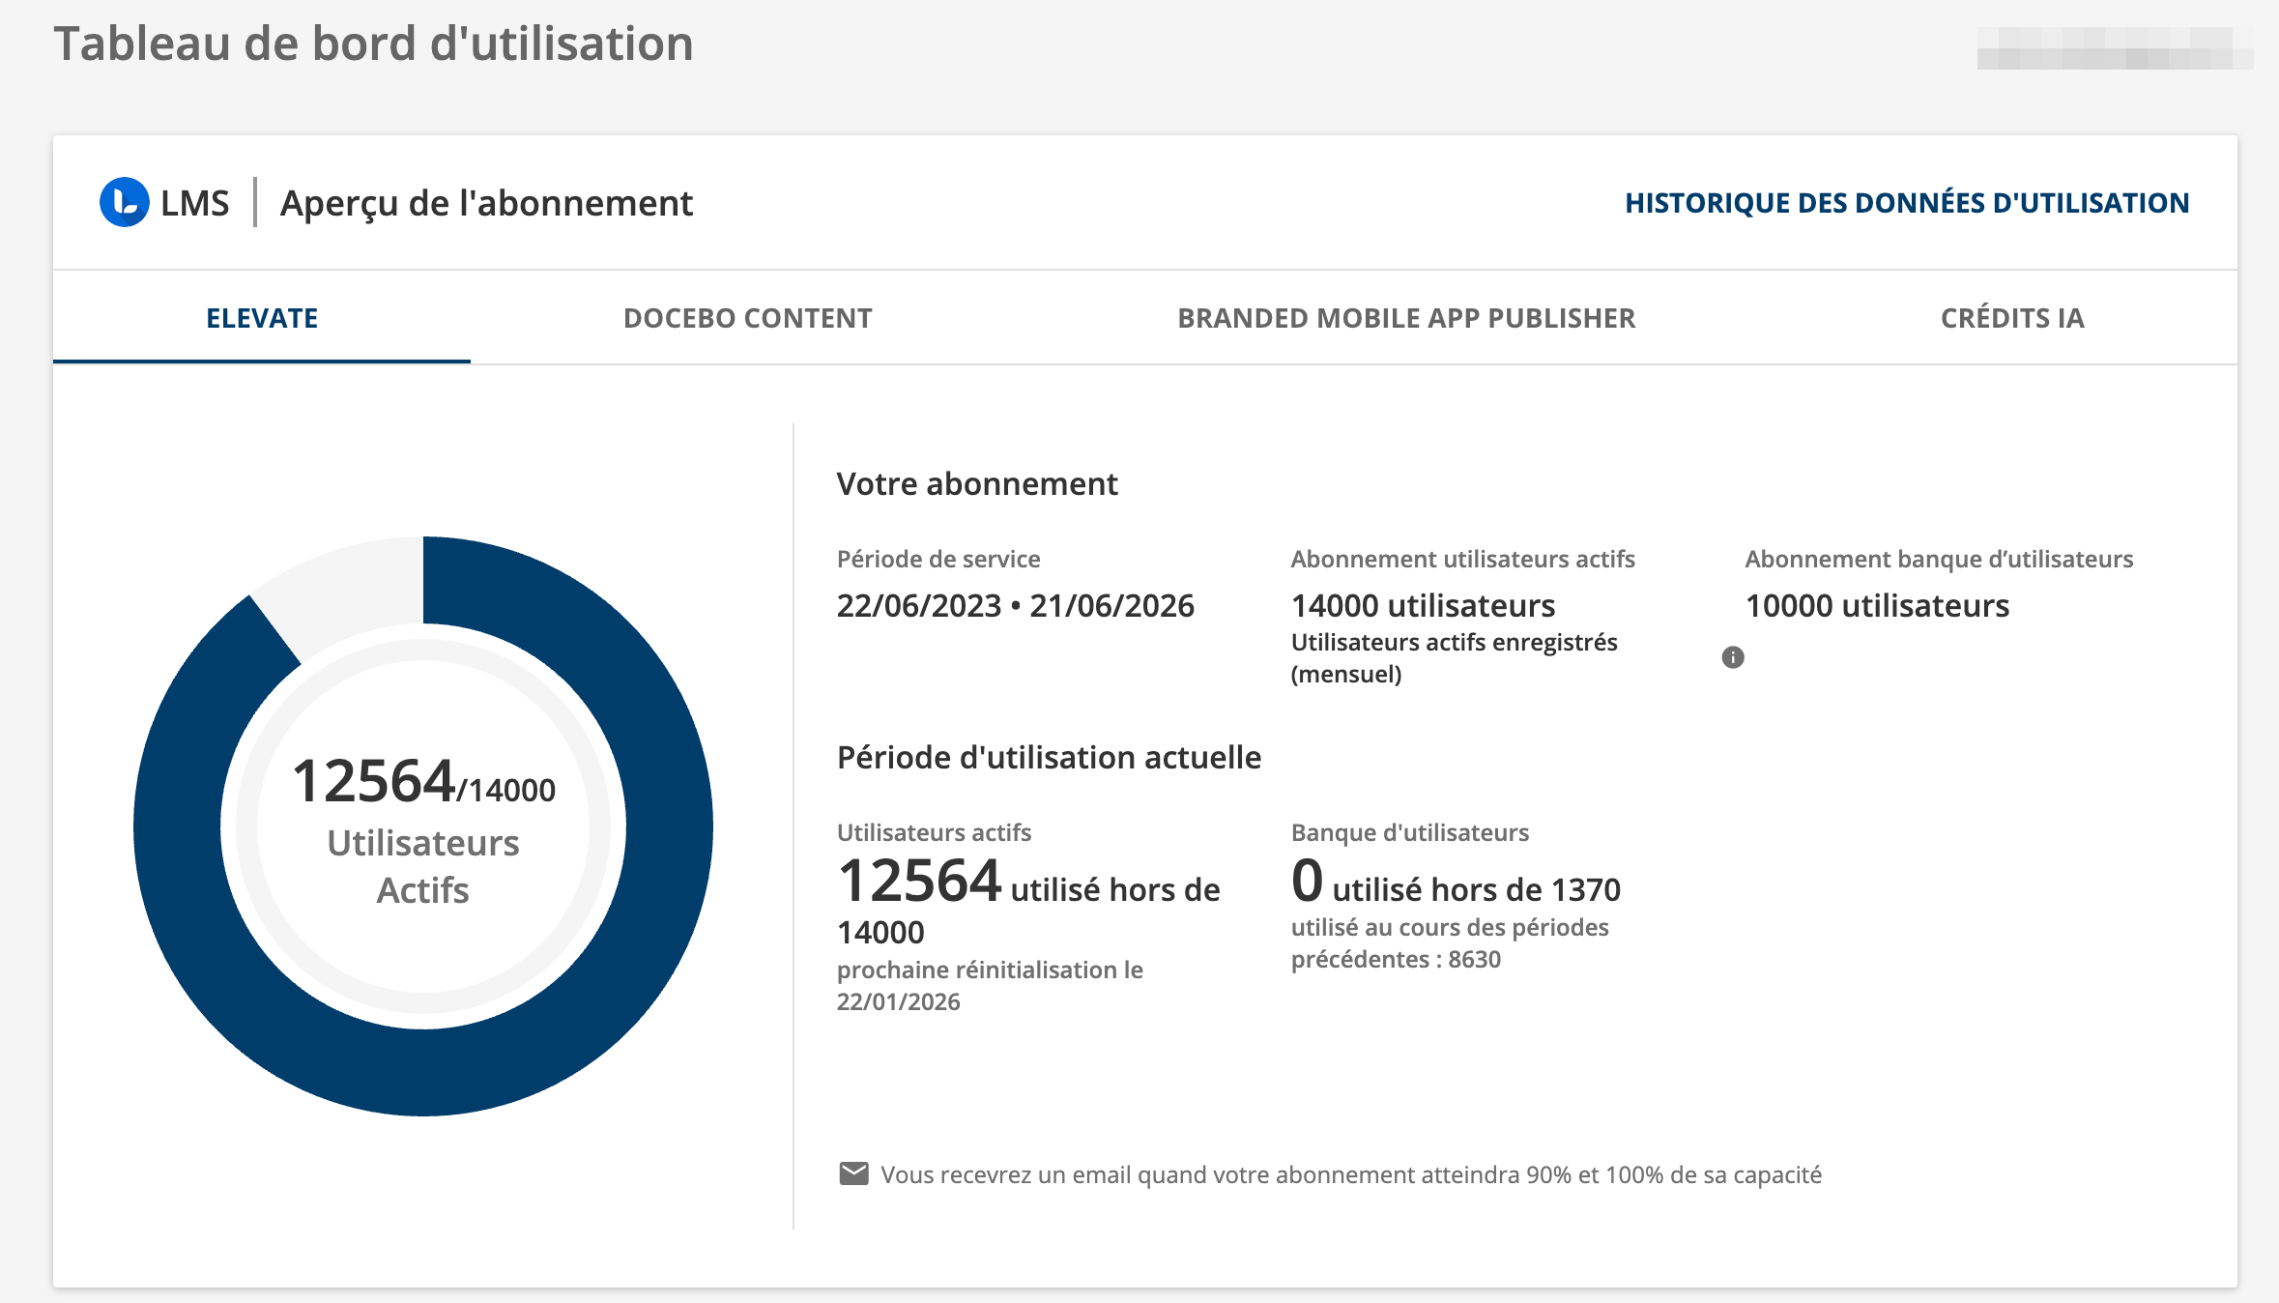Viewport: 2279px width, 1303px height.
Task: Click the service period dates 22/06/2023 • 21/06/2026
Action: [1015, 605]
